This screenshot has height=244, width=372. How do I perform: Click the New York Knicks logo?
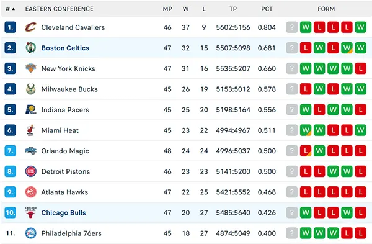(x=31, y=68)
